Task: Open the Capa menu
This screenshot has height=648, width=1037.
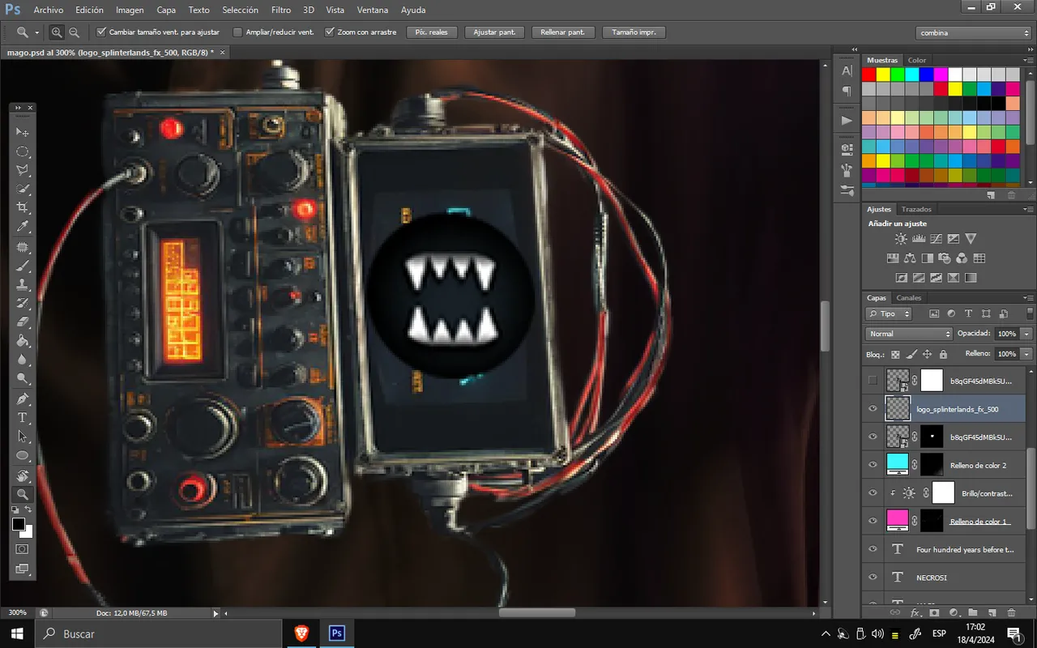Action: click(x=166, y=10)
